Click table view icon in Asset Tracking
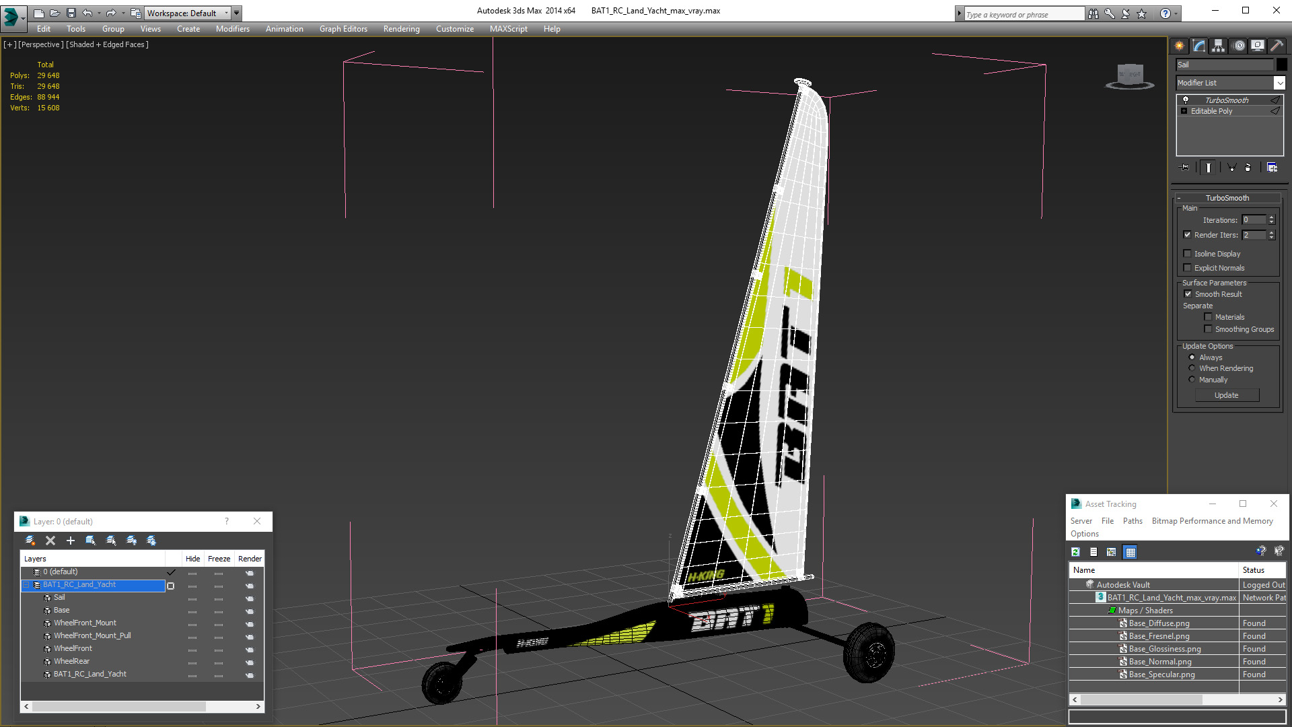Image resolution: width=1292 pixels, height=727 pixels. tap(1130, 552)
